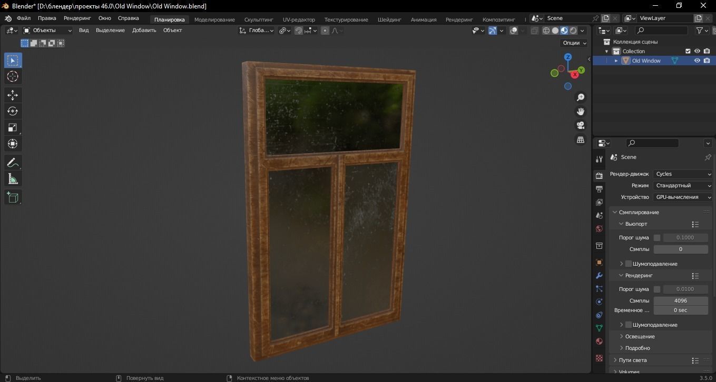Click the zoom magnifier in viewport
Screen dimensions: 716x382
[x=581, y=97]
